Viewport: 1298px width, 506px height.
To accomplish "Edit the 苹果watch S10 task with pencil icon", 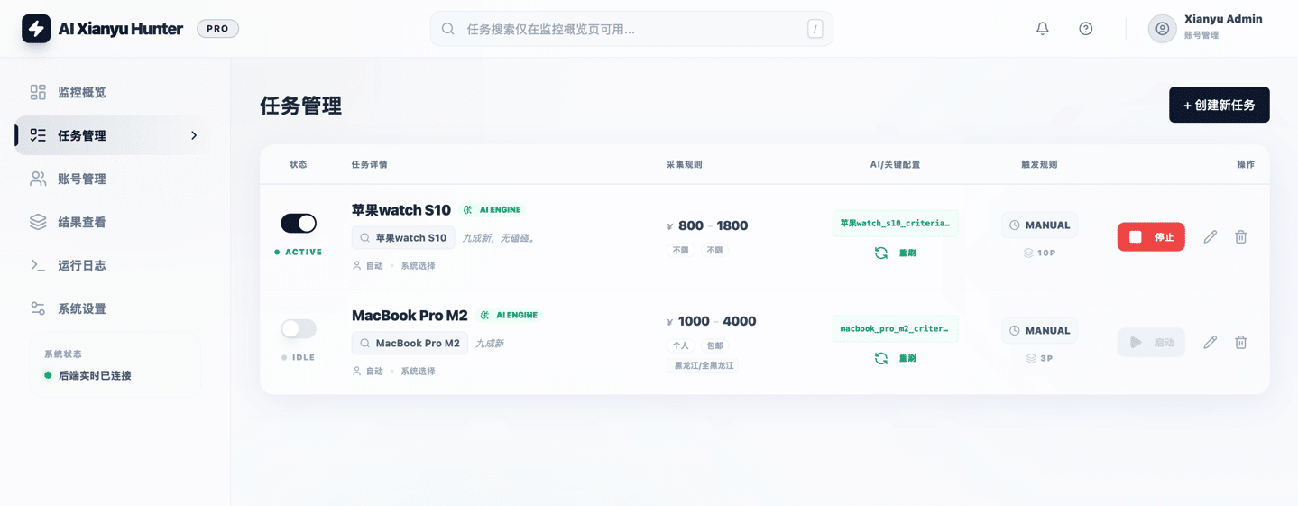I will pyautogui.click(x=1211, y=236).
